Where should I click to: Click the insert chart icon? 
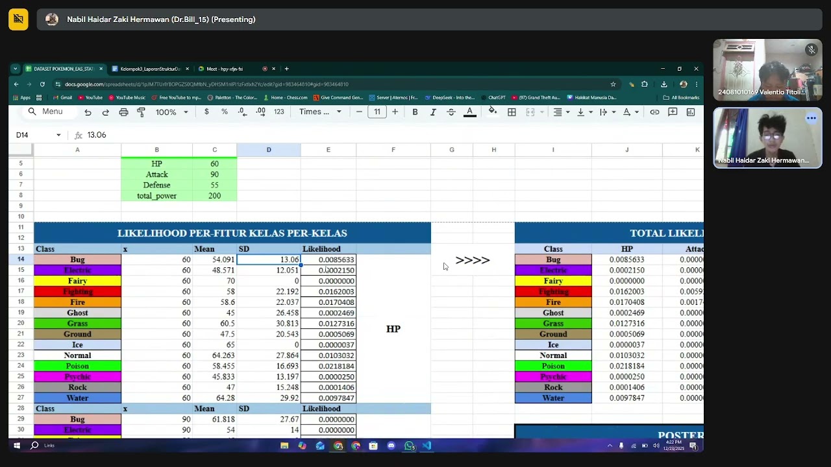pyautogui.click(x=691, y=112)
